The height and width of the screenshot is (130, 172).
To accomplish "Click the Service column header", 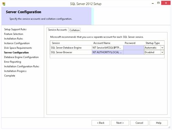I will click(x=56, y=43).
